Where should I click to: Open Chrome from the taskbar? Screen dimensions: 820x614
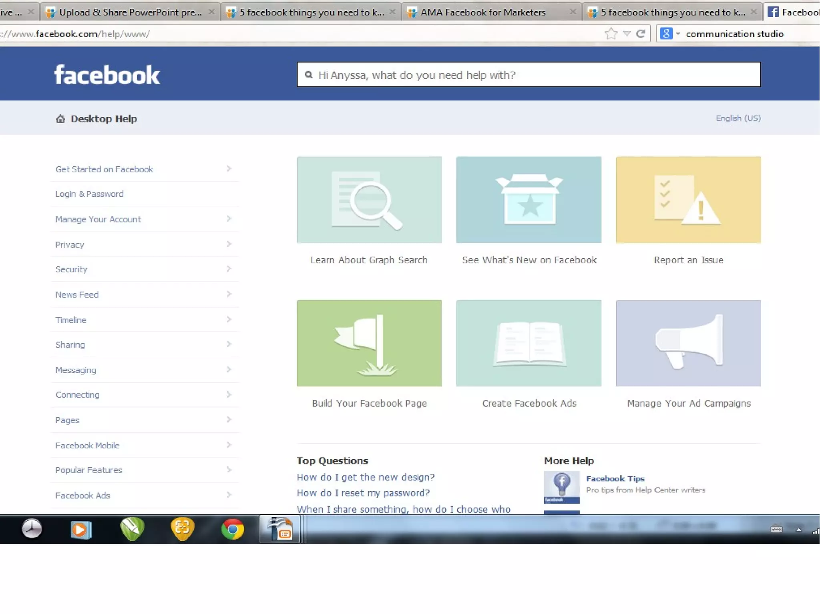coord(233,529)
